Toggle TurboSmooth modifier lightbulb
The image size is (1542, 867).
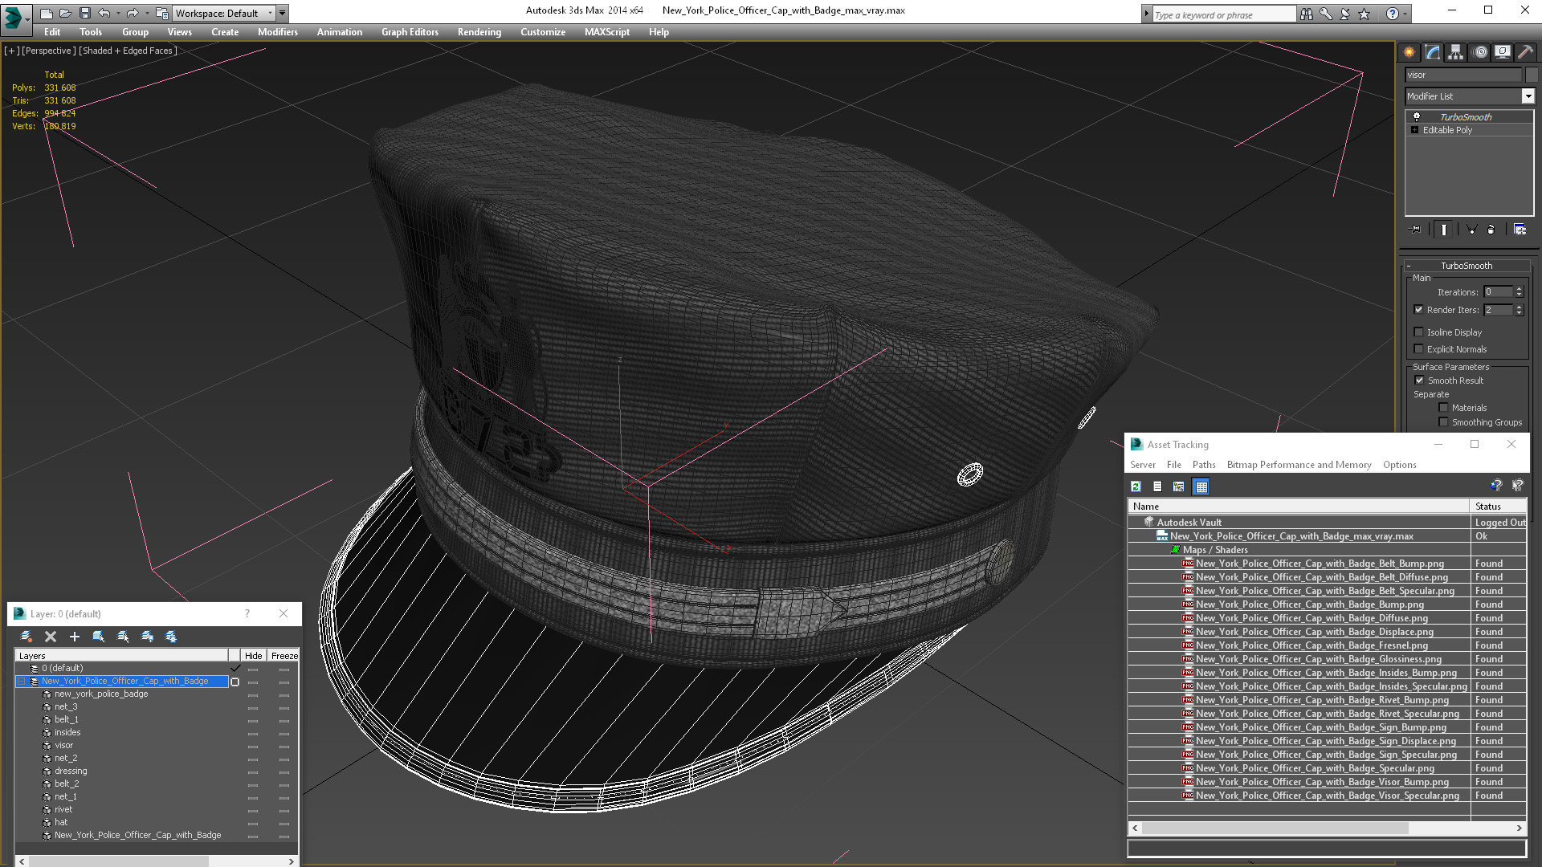click(x=1417, y=116)
